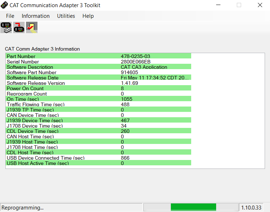Screen dimensions: 270x212
Task: Click the CDL Device Time value 260
Action: [x=125, y=131]
